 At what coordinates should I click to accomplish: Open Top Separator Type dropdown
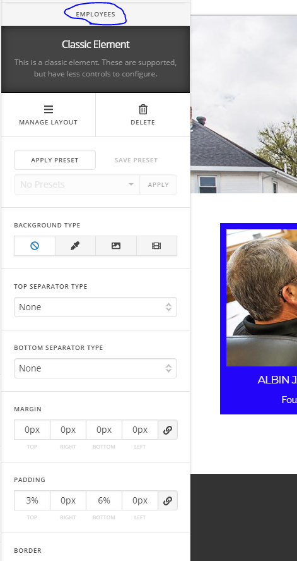point(95,307)
